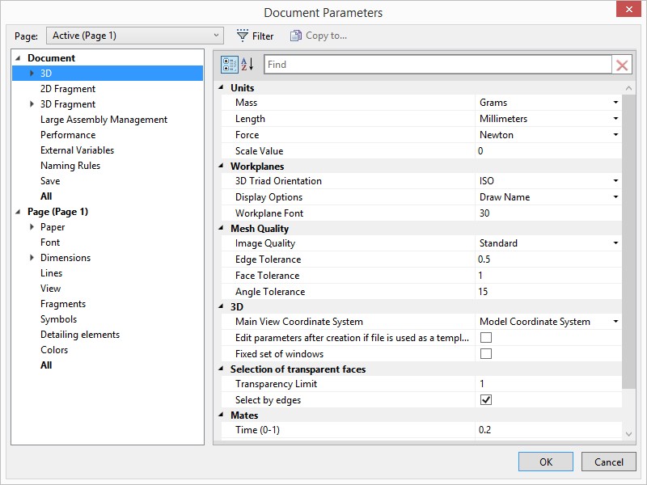
Task: Change Mass units from Grams dropdown
Action: [614, 103]
